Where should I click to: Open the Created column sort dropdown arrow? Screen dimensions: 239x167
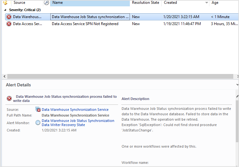[207, 3]
